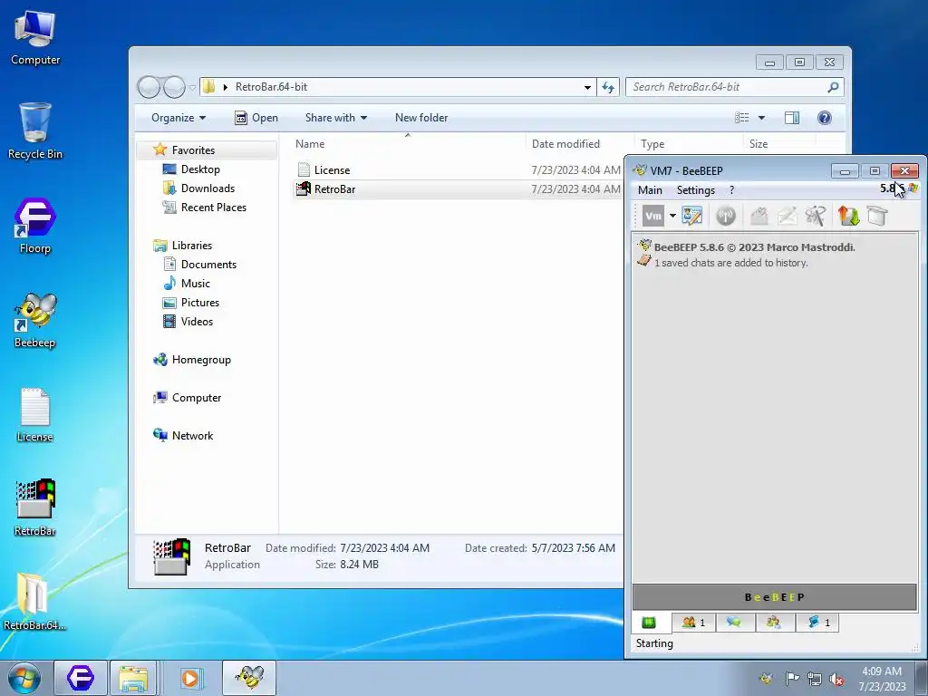This screenshot has width=928, height=696.
Task: Open the file transfer arrows icon in BeeBEEP
Action: coord(848,216)
